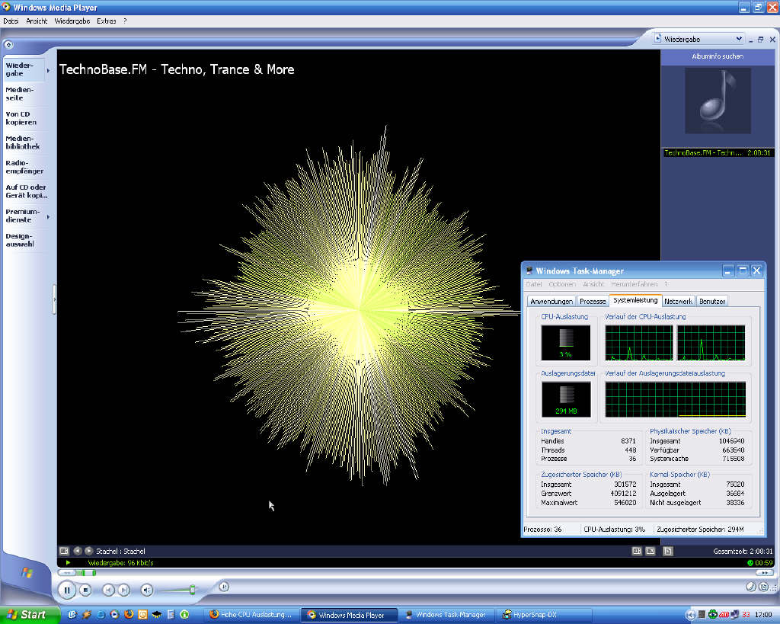The image size is (780, 624).
Task: Switch to the Benutzer tab in Task-Manager
Action: (712, 301)
